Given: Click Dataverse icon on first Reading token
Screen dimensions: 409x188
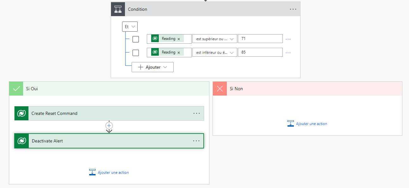Looking at the screenshot, I should (155, 39).
